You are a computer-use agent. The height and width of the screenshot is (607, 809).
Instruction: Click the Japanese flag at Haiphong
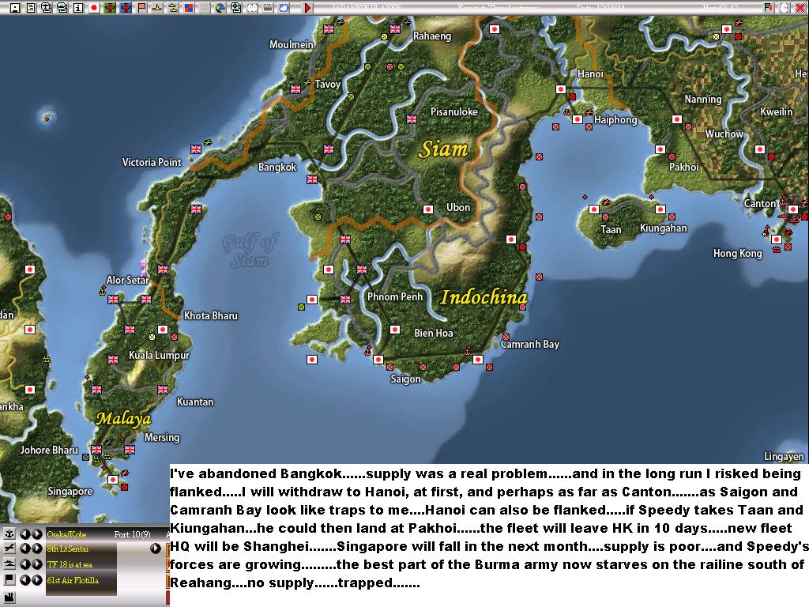578,119
